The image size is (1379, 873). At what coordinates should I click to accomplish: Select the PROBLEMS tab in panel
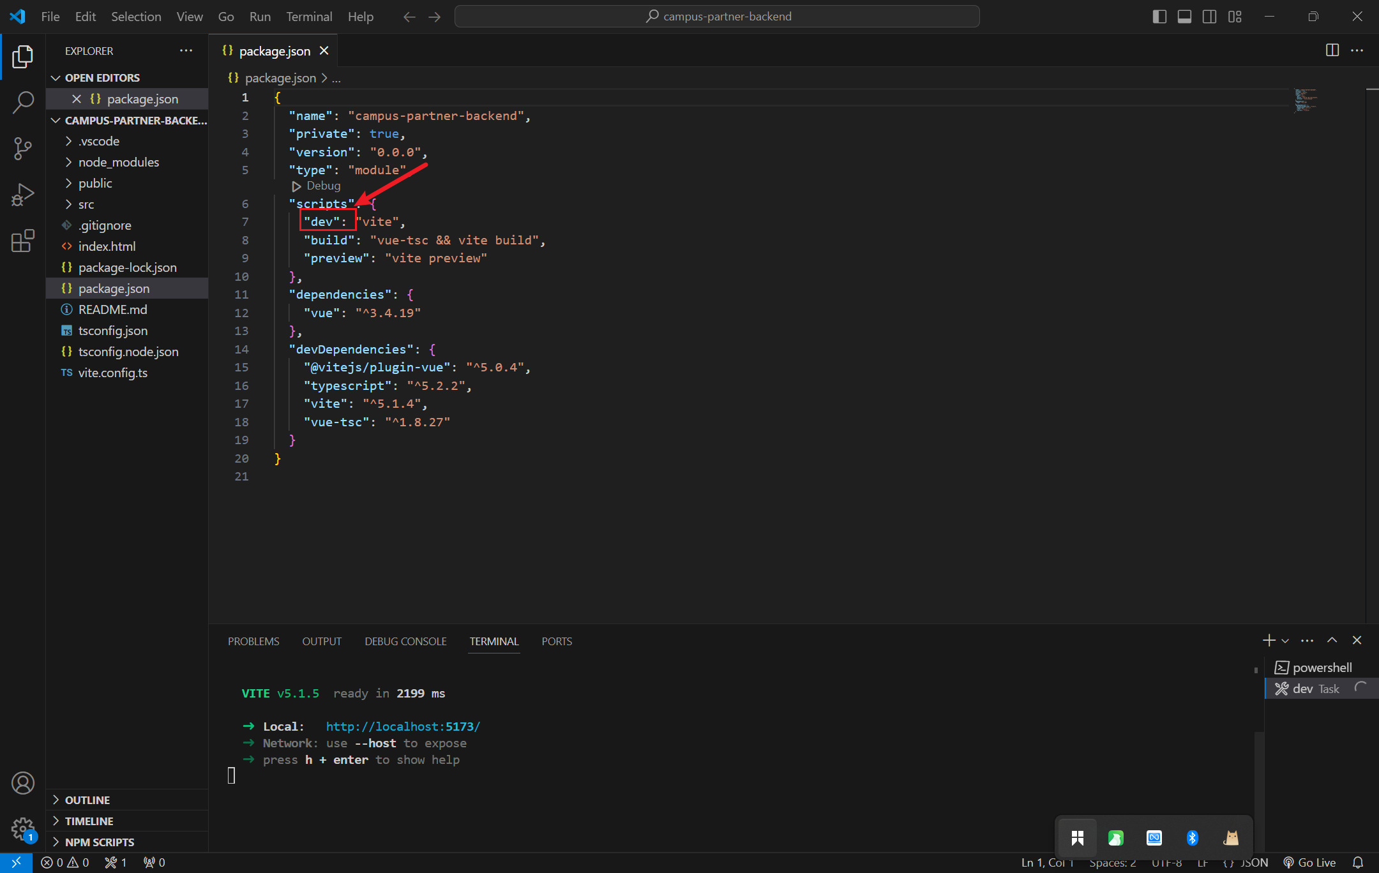pos(254,641)
